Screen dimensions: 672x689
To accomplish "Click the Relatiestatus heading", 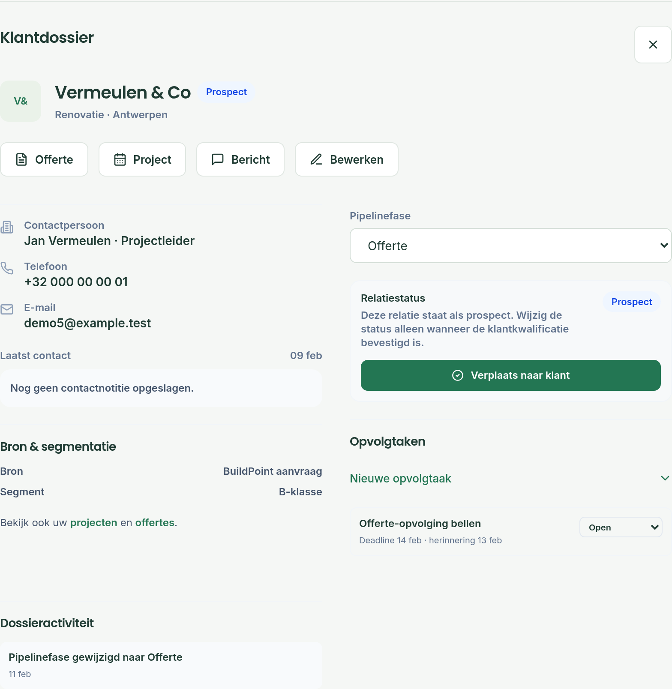I will tap(393, 298).
